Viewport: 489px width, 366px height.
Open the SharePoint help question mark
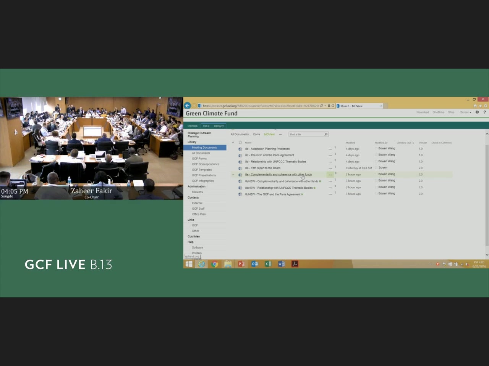pos(484,112)
